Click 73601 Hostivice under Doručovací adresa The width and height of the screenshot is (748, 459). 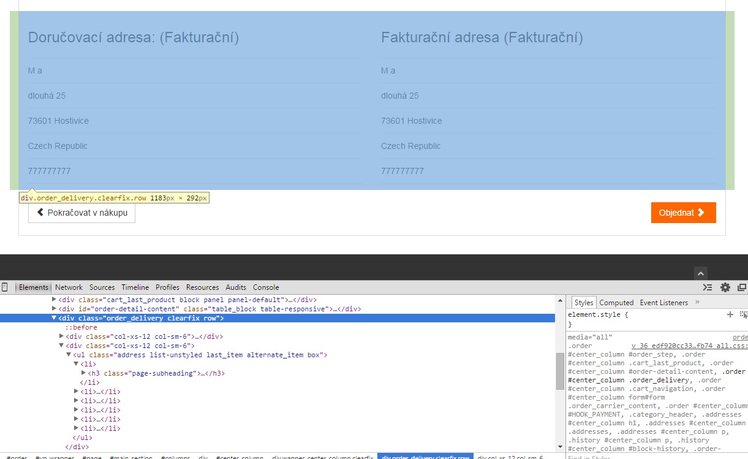coord(58,121)
